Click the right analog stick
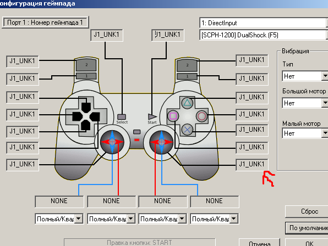Viewport: 328px width, 246px height. coord(161,142)
